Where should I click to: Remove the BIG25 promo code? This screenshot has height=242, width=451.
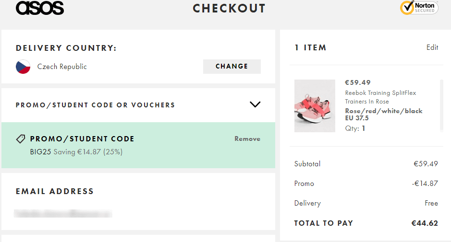tap(247, 138)
